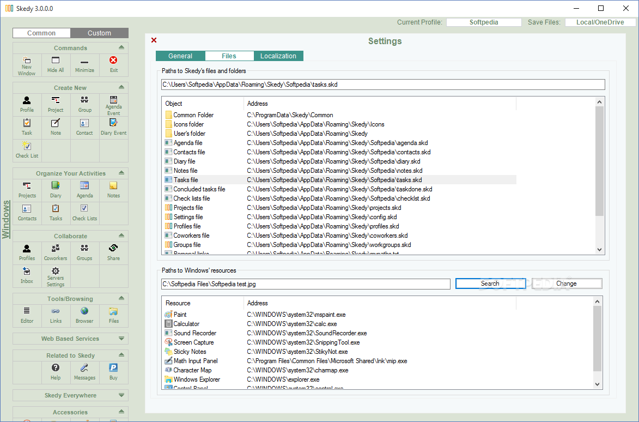Open the Check Lists organizer

click(x=84, y=213)
